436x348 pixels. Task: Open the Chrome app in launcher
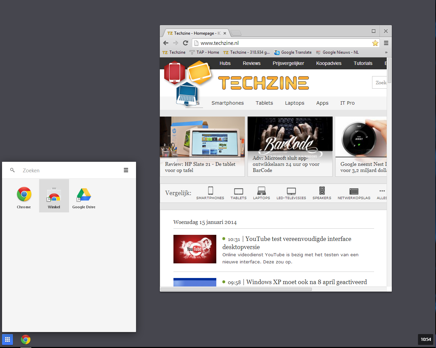24,197
